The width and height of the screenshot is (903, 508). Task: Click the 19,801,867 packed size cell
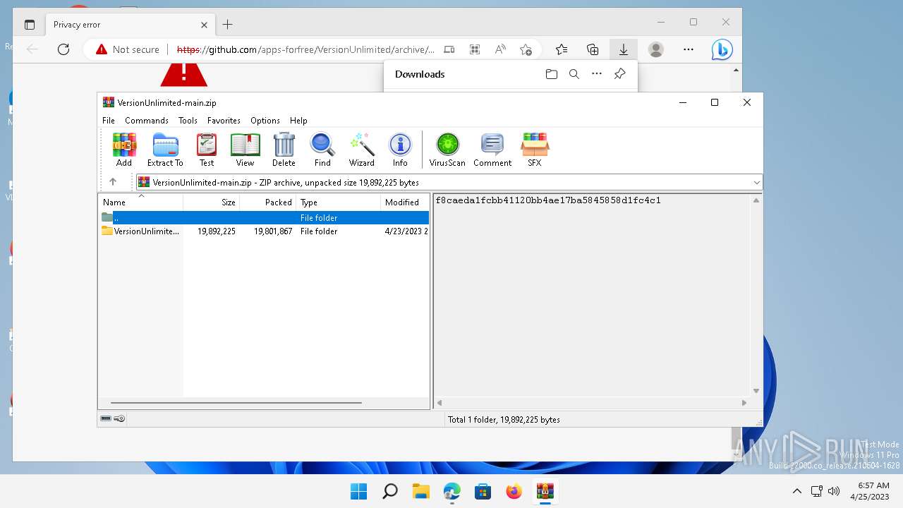coord(273,231)
